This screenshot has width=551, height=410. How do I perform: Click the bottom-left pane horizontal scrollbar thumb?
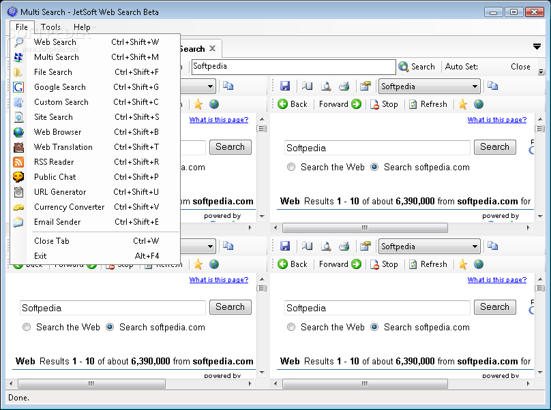pos(91,383)
